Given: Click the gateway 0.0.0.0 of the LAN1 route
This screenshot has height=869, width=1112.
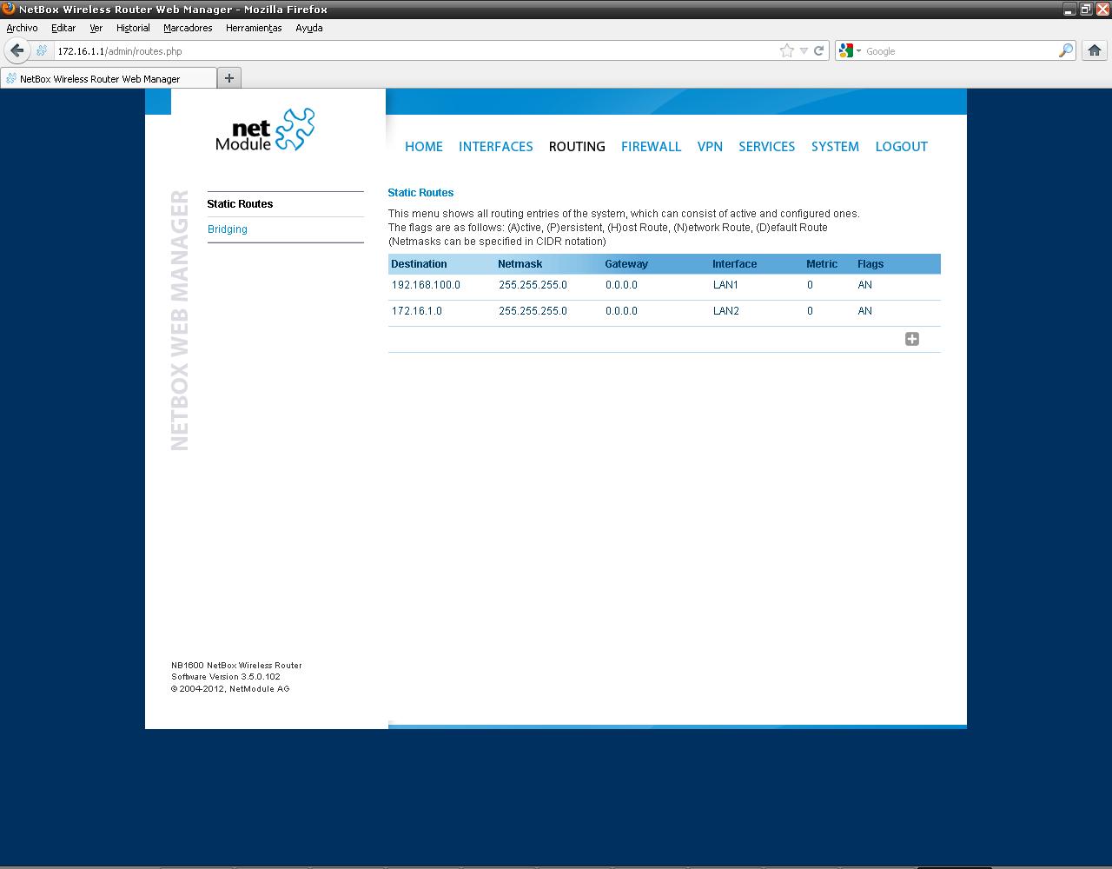Looking at the screenshot, I should coord(621,285).
